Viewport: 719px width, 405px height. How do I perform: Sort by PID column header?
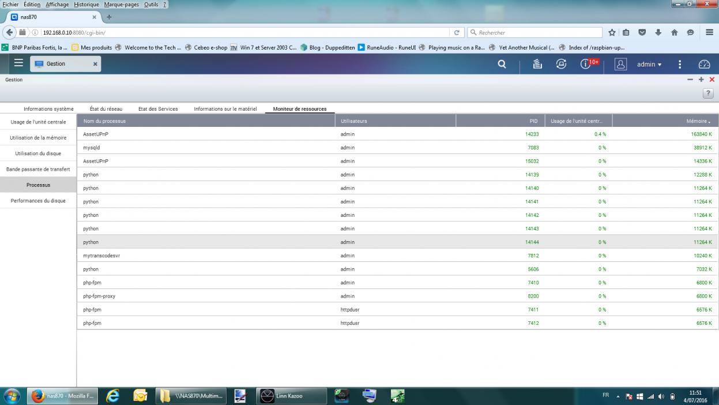(x=533, y=121)
